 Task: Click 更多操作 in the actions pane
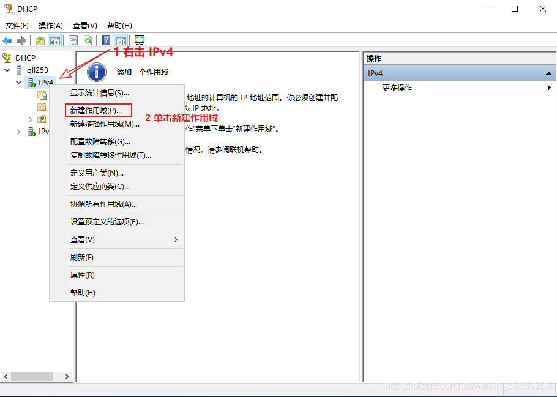coord(397,88)
